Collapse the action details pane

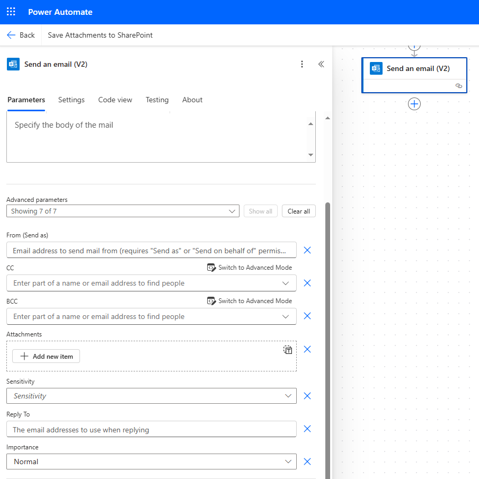(x=321, y=64)
